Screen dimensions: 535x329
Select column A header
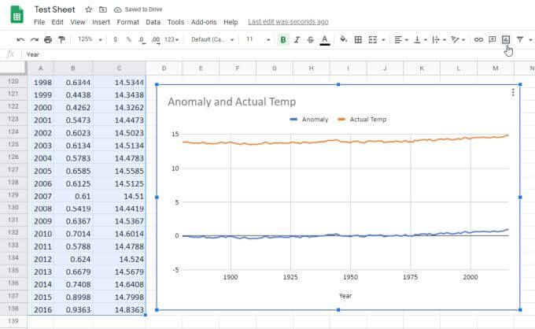click(41, 68)
